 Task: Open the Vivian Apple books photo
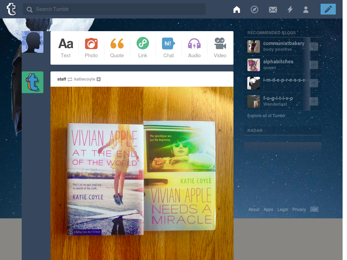coord(142,173)
